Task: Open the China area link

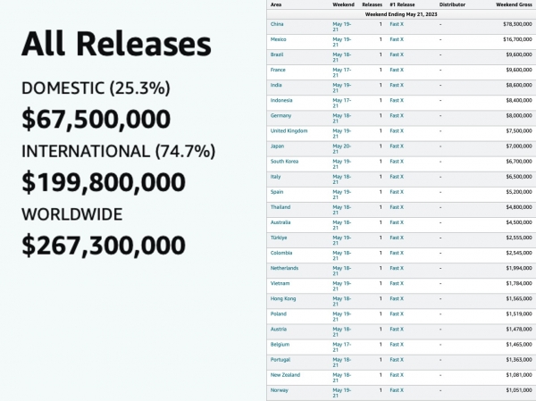Action: [x=277, y=24]
